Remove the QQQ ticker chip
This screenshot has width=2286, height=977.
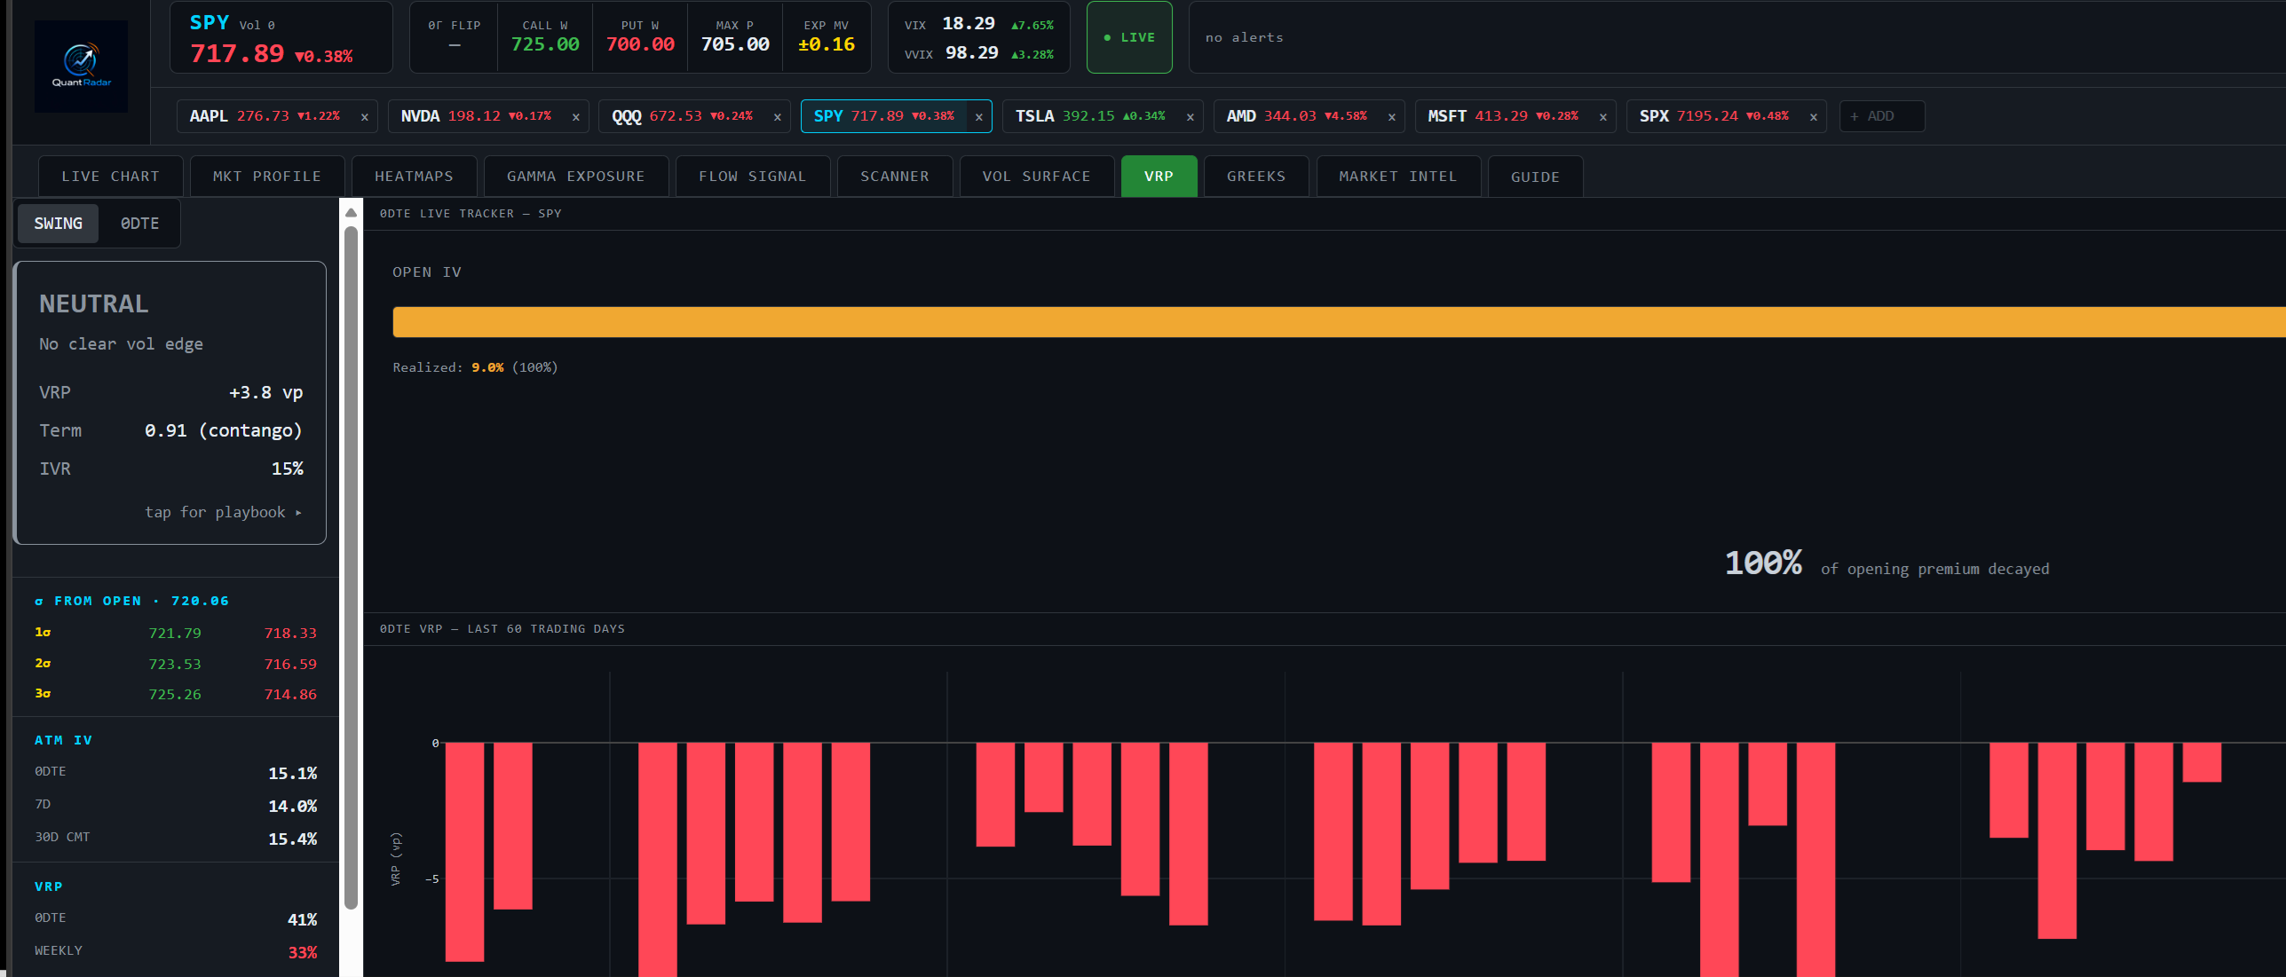pos(777,117)
